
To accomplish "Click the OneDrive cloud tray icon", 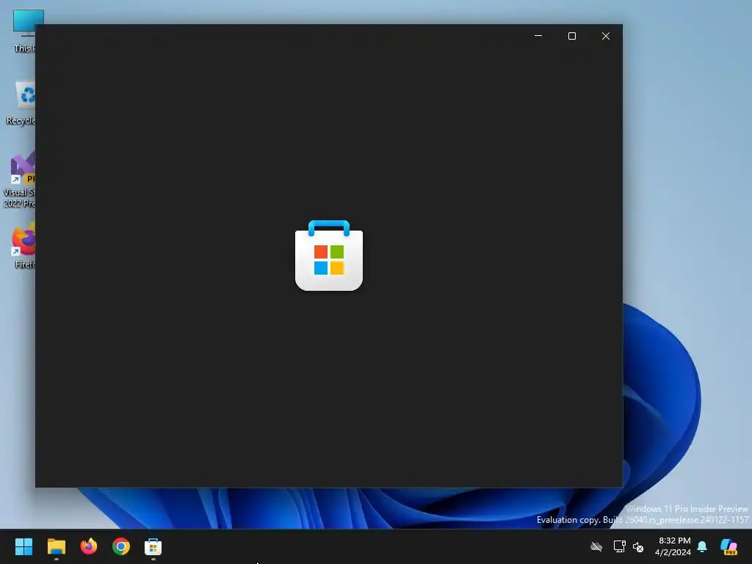I will (x=596, y=546).
